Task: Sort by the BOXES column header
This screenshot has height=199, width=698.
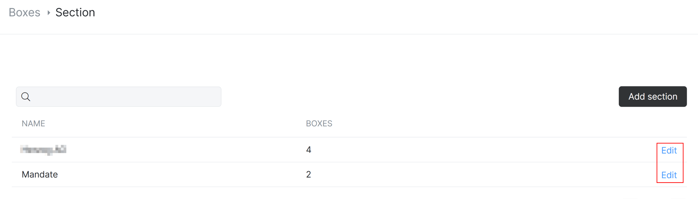Action: [319, 123]
